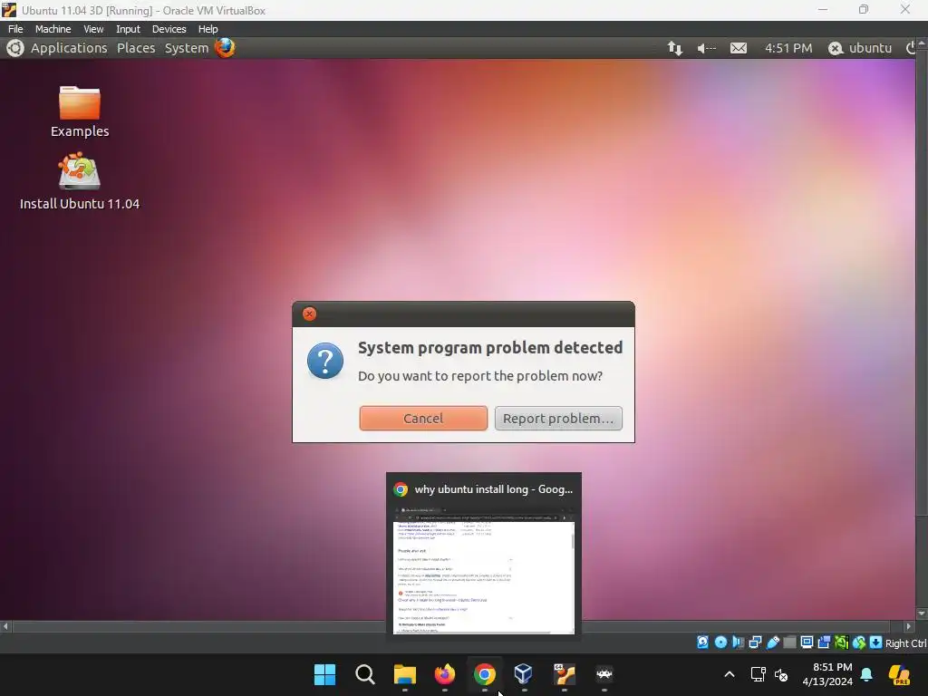Open File Explorer from the taskbar

click(405, 674)
